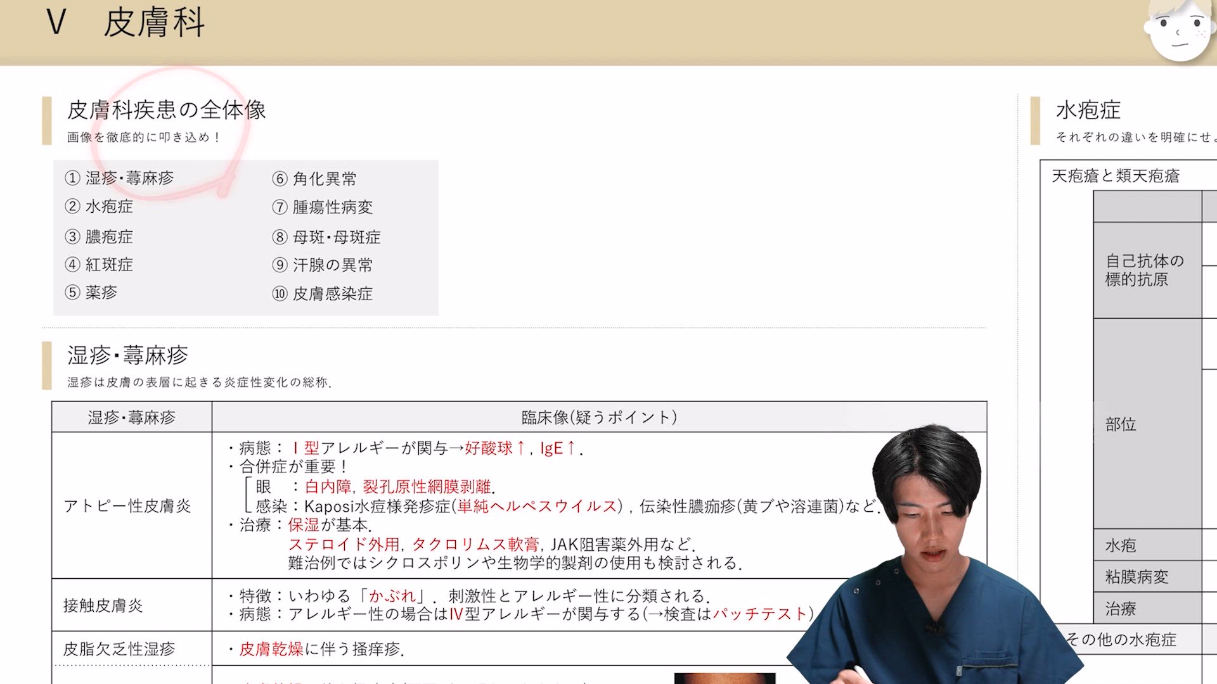This screenshot has width=1217, height=684.
Task: Click the 皮脂欠乏性湿疹 row label
Action: click(119, 649)
